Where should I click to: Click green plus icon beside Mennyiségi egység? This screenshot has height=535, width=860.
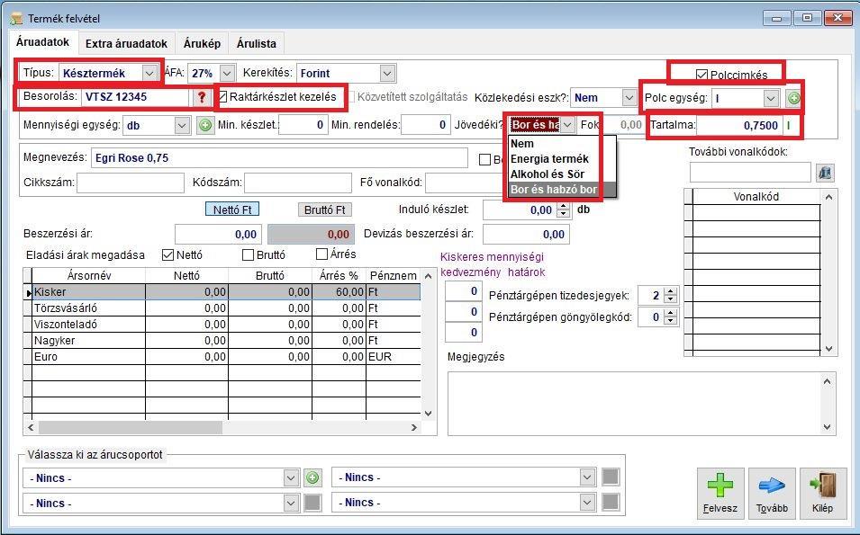pyautogui.click(x=205, y=125)
